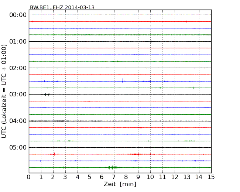Click the 03:00 time label
Viewport: 240px width, 192px height.
point(18,95)
